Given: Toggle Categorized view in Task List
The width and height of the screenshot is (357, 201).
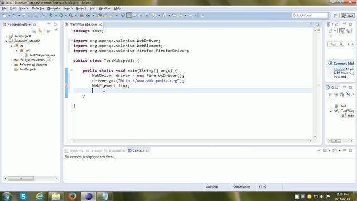Looking at the screenshot, I should point(342,31).
